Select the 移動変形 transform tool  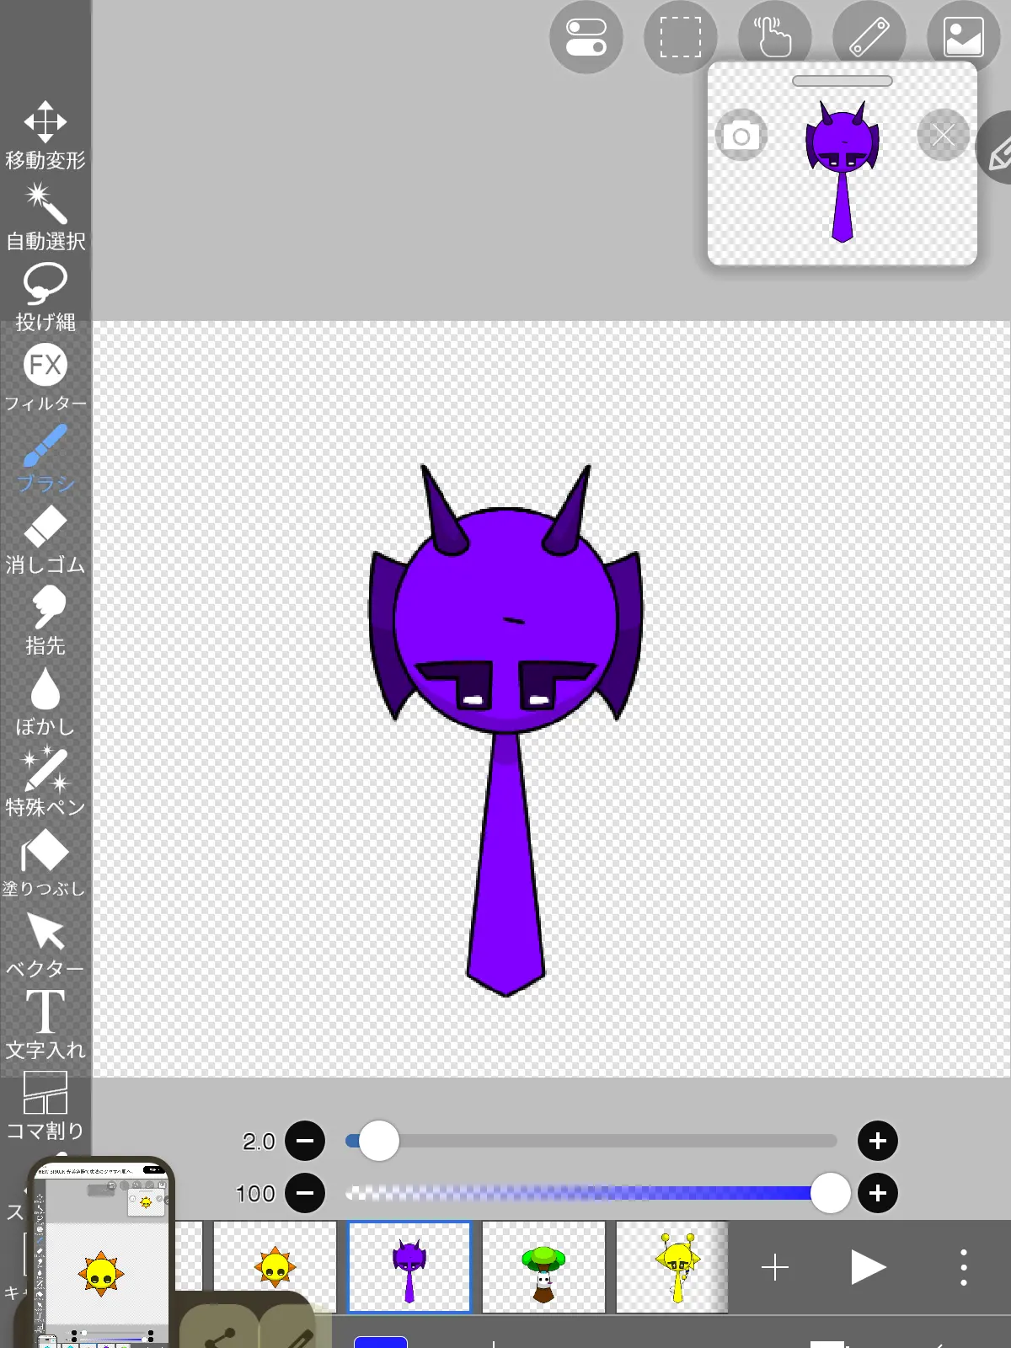pyautogui.click(x=45, y=135)
